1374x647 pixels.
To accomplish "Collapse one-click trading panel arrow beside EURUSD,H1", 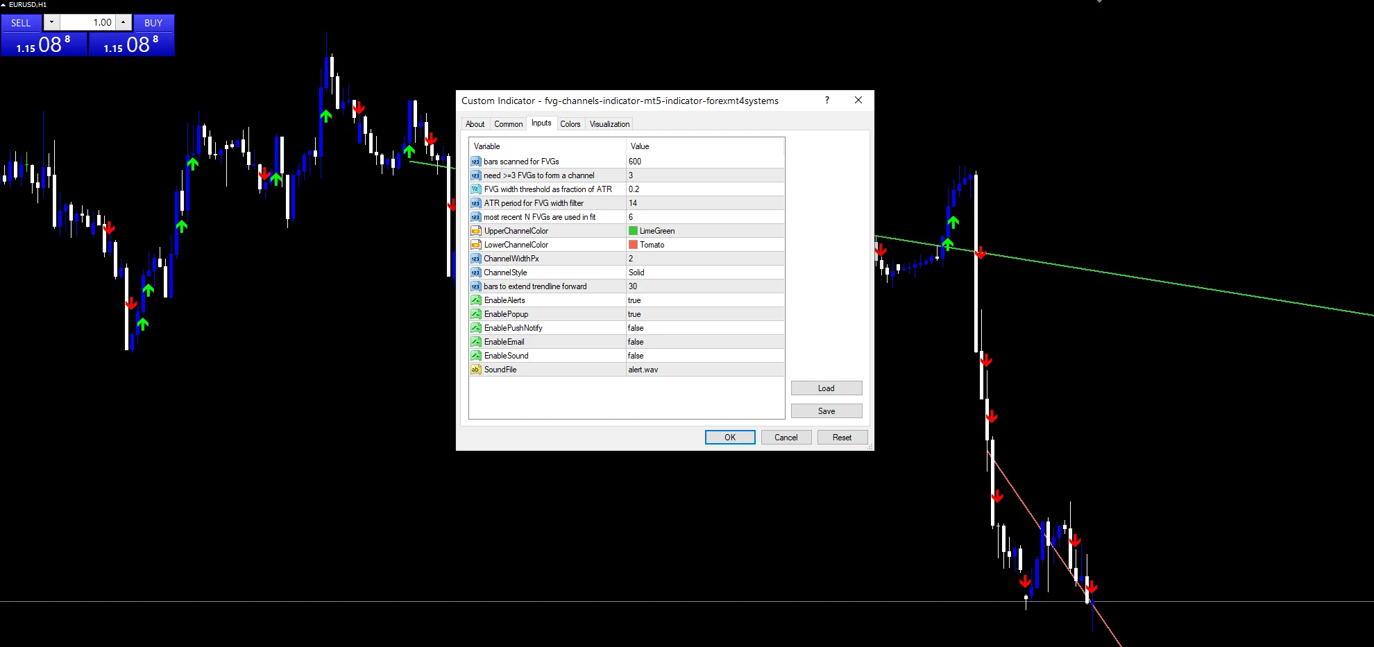I will click(3, 4).
